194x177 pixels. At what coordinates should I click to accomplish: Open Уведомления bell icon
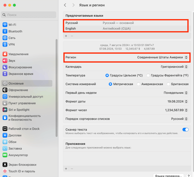tap(5, 54)
